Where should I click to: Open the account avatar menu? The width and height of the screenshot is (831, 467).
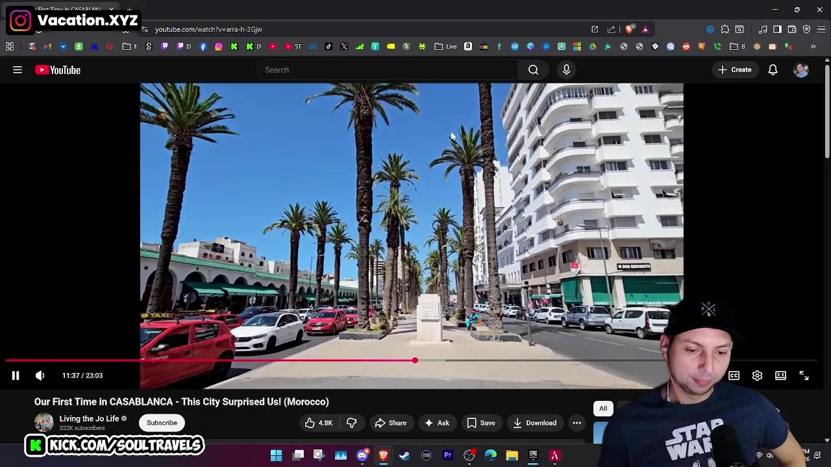pos(801,70)
